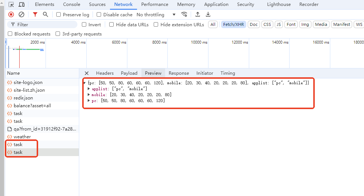The image size is (364, 196).
Task: Filter by Img requests
Action: click(305, 24)
